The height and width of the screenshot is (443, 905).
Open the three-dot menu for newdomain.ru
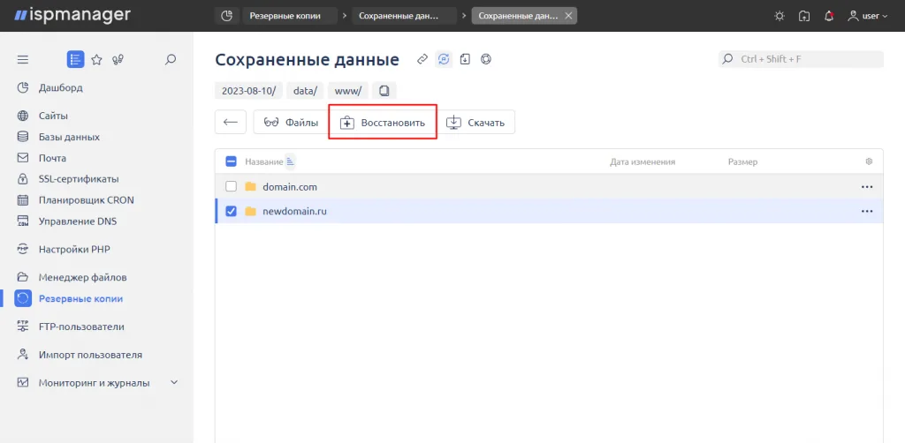click(867, 212)
